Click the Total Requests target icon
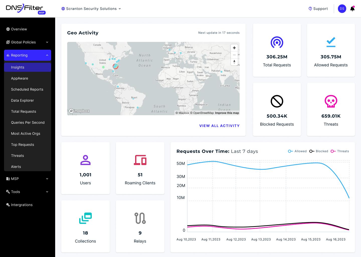Screen dimensions: 361x257 277,42
